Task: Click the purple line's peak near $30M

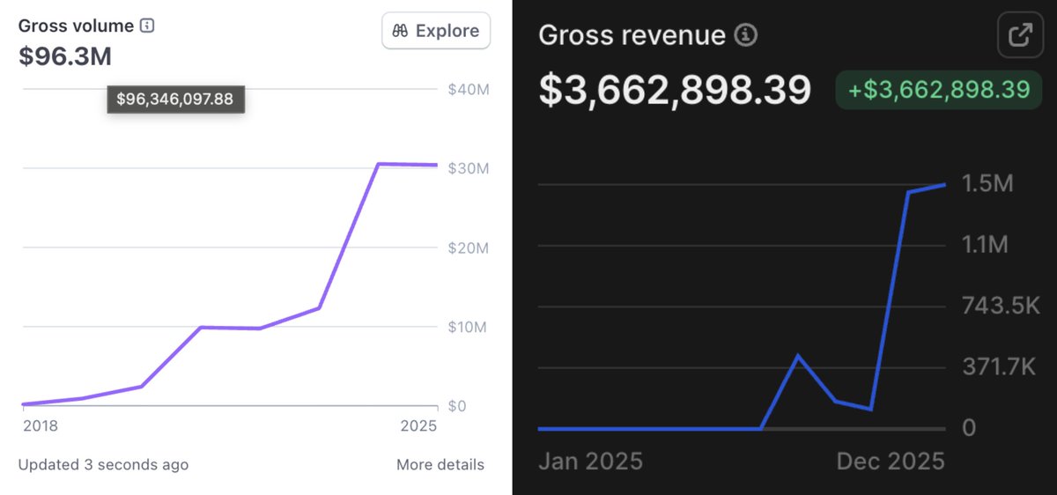Action: tap(378, 164)
